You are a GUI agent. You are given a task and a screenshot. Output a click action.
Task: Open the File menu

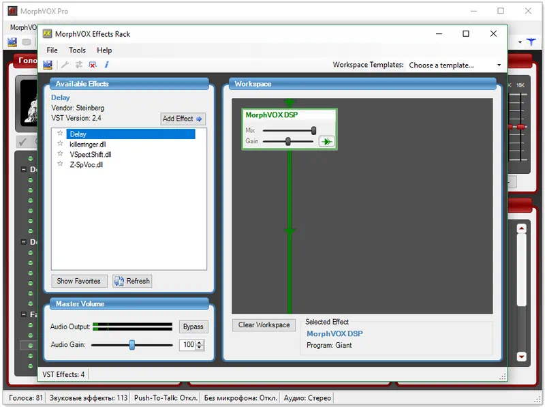click(52, 50)
